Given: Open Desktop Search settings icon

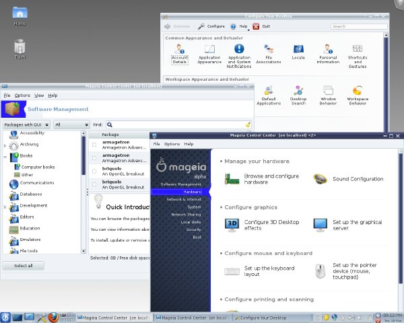Looking at the screenshot, I should click(x=298, y=96).
